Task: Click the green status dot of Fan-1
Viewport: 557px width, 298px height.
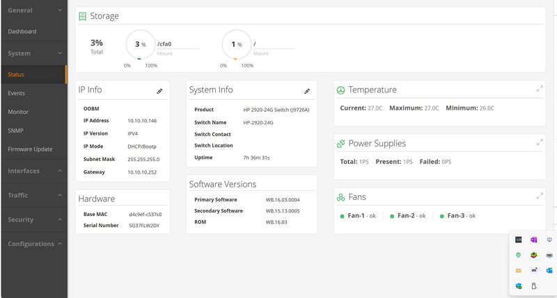Action: click(x=342, y=216)
